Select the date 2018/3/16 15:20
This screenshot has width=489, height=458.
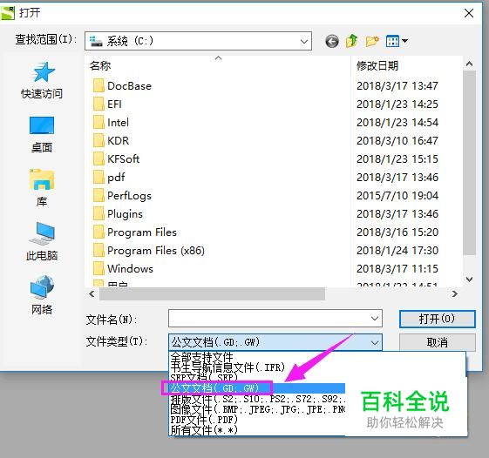tap(397, 232)
